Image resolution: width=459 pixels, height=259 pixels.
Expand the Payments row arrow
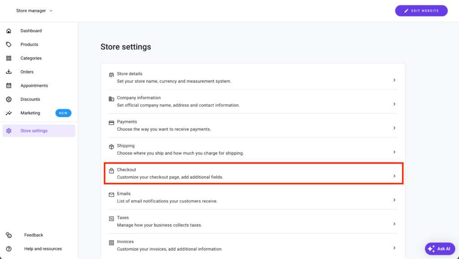[394, 128]
